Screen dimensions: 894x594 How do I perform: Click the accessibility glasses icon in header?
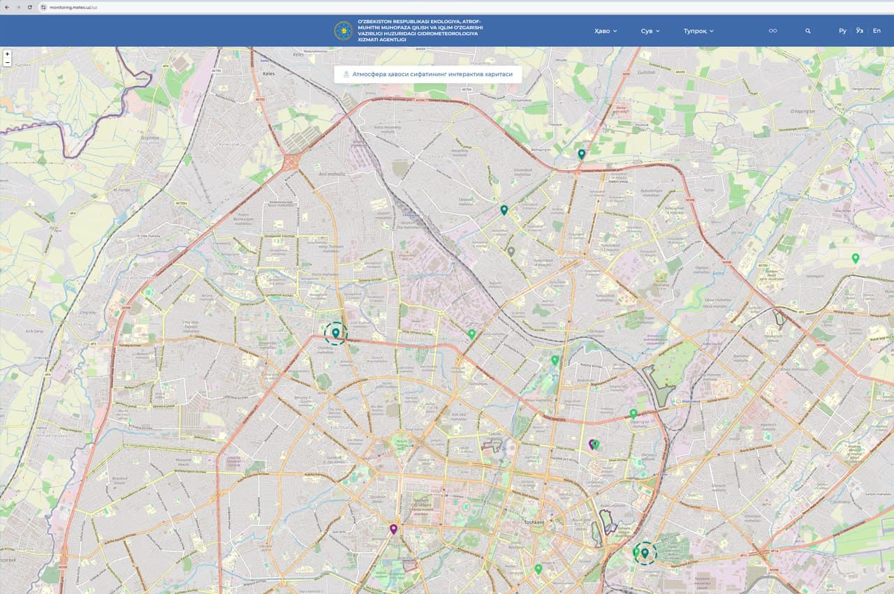(772, 31)
